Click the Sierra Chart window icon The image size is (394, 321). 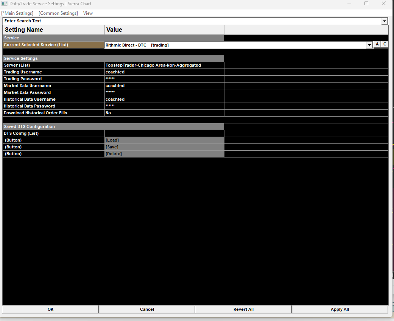tap(4, 3)
